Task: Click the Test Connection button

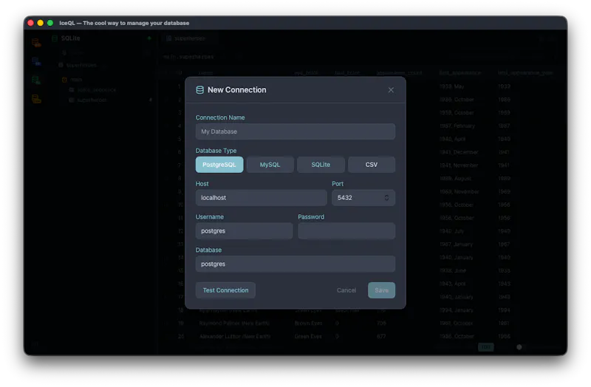Action: pos(225,290)
